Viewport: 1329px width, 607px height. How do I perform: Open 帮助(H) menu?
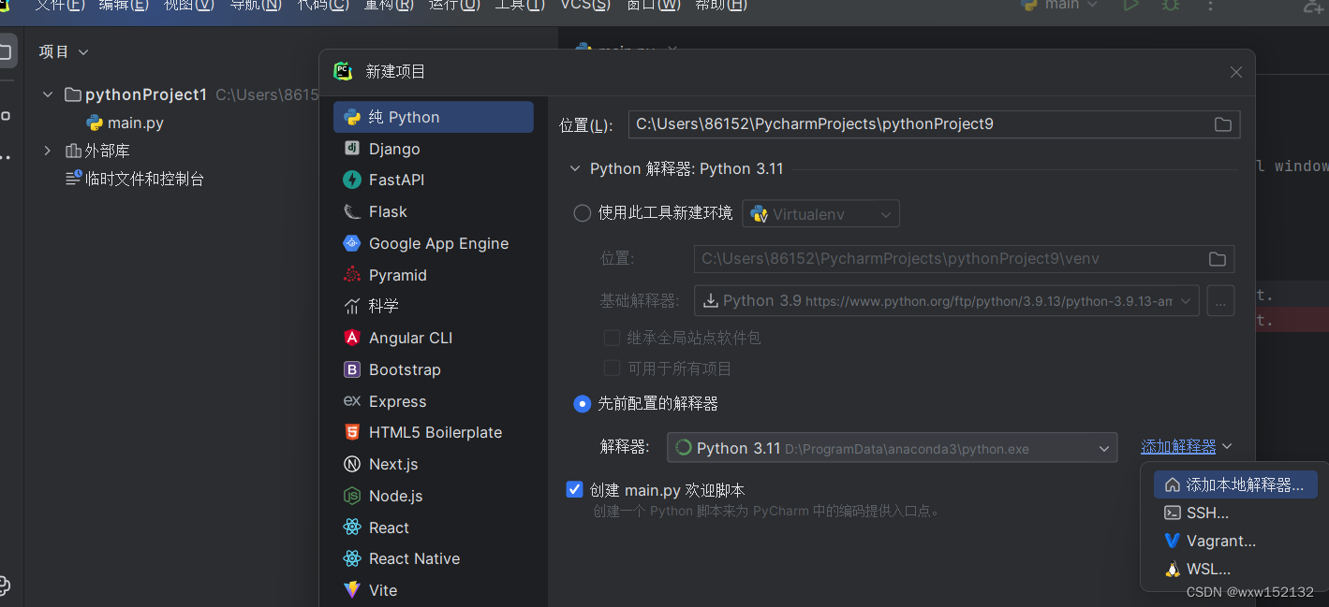pos(720,5)
